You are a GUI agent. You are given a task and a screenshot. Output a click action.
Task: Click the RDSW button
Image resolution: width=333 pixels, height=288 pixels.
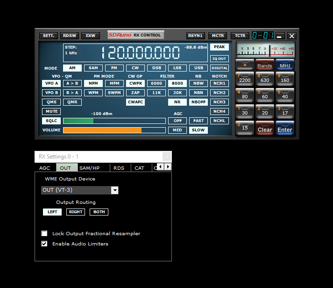pos(70,36)
